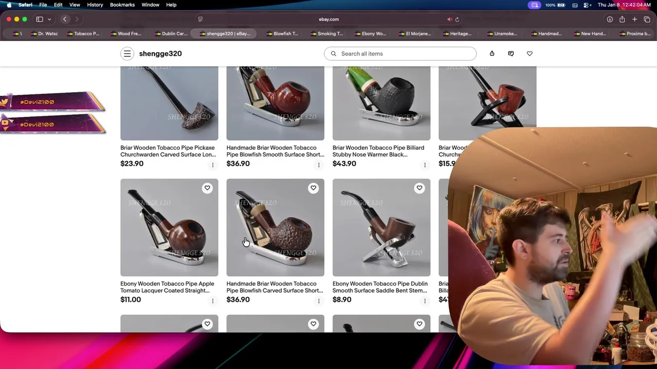
Task: Open the Edit menu
Action: 58,5
